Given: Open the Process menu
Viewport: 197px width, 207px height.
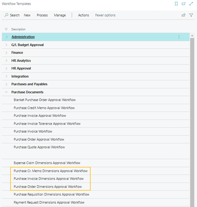Looking at the screenshot, I should pyautogui.click(x=42, y=15).
